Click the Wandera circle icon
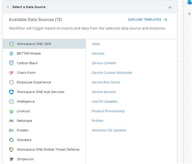The image size is (192, 164). [11, 140]
